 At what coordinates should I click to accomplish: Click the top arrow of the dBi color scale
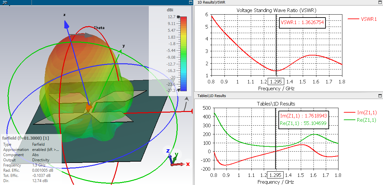[x=179, y=17]
